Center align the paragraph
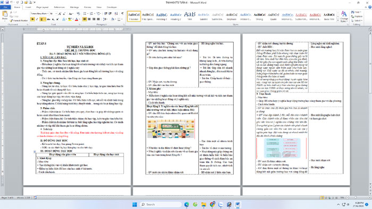Screen dimensions: 372x209 (89, 20)
